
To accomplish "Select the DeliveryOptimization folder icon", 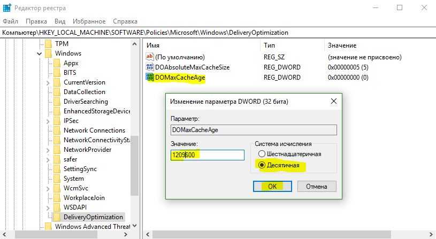I will 57,217.
